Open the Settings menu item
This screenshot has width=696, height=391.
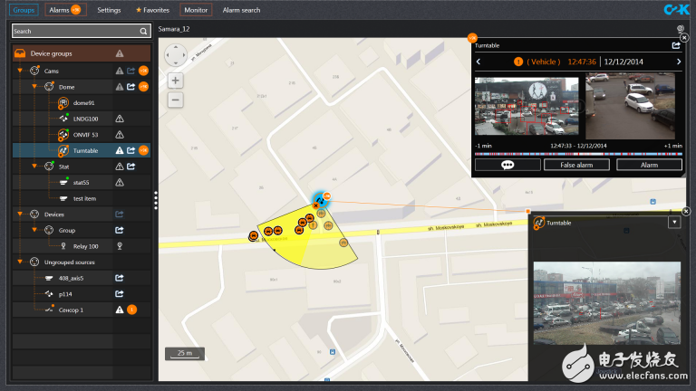click(x=109, y=10)
